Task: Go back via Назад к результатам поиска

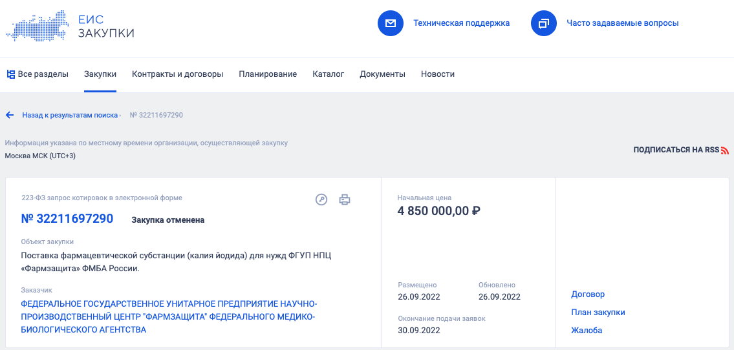Action: pyautogui.click(x=70, y=115)
